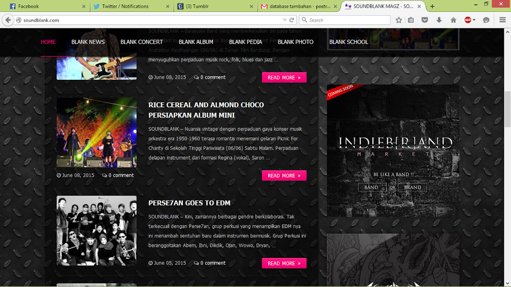
Task: Click the scrollbar down arrow
Action: [x=507, y=283]
